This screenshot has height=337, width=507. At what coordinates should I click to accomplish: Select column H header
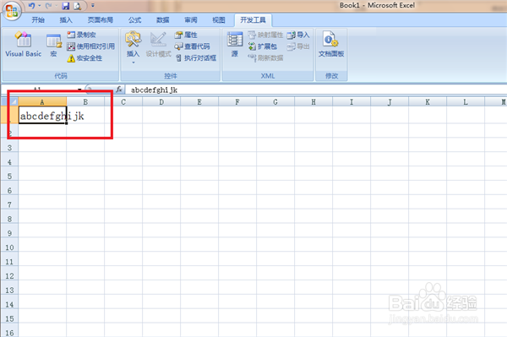tap(313, 102)
